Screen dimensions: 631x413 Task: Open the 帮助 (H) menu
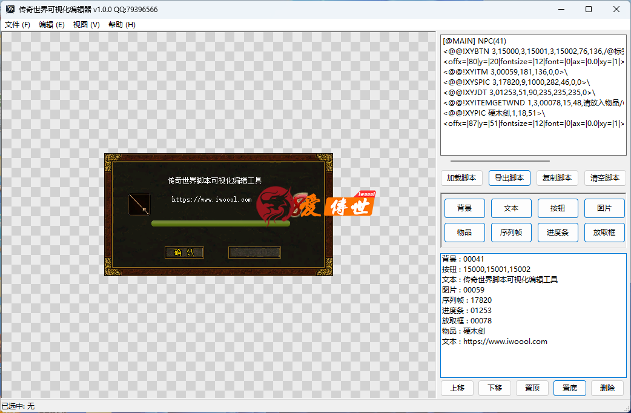coord(122,25)
